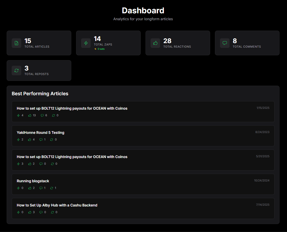This screenshot has height=232, width=287.
Task: Click the date 1/15/2025
Action: (x=263, y=108)
